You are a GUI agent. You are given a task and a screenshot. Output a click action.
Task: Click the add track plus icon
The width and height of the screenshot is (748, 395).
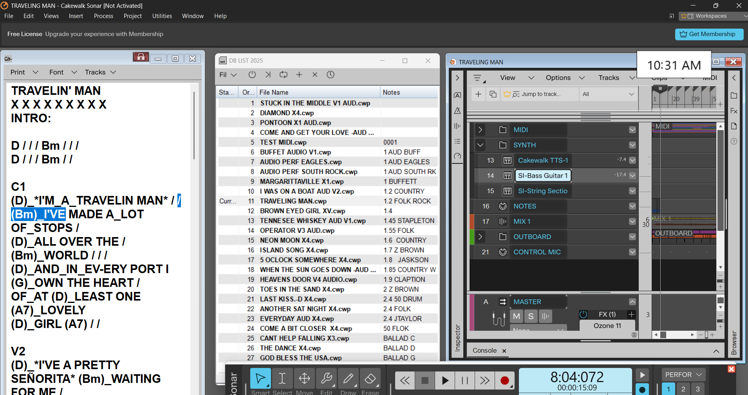[478, 94]
